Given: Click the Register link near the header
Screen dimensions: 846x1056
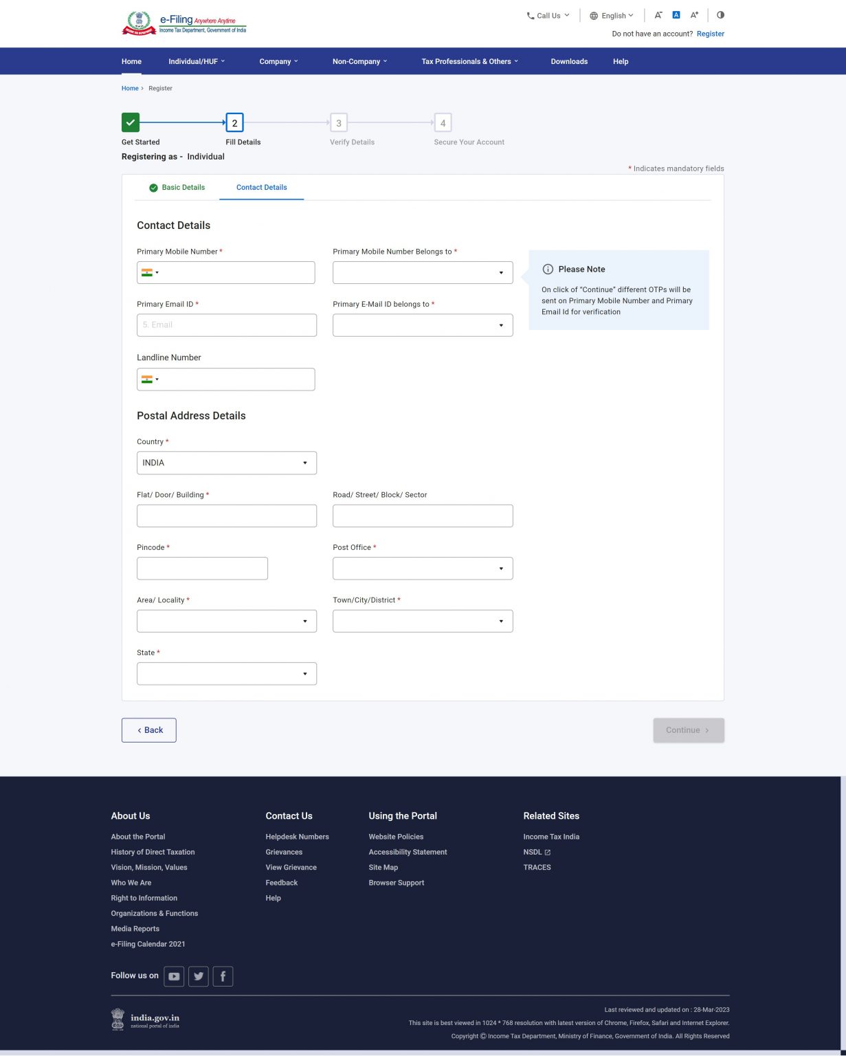Looking at the screenshot, I should (x=711, y=34).
